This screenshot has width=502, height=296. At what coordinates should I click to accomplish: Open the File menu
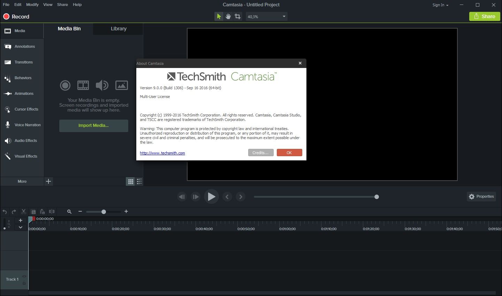pos(6,5)
